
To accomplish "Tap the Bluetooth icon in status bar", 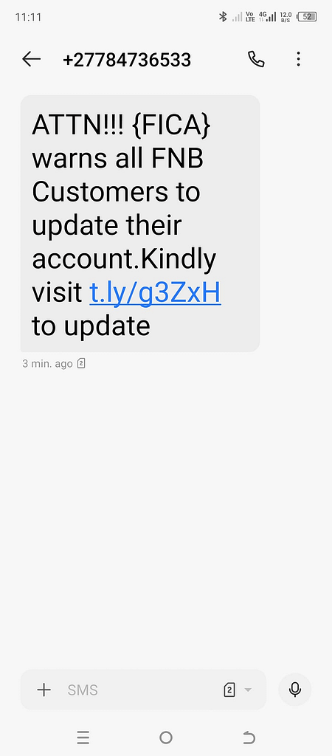I will (x=223, y=17).
